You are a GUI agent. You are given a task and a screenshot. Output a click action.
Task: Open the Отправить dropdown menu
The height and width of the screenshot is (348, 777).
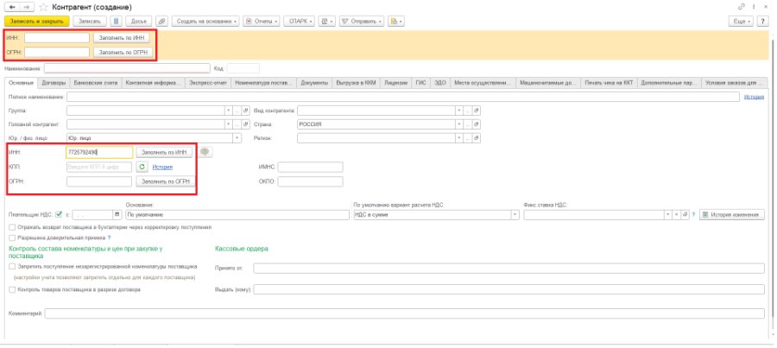[x=363, y=22]
